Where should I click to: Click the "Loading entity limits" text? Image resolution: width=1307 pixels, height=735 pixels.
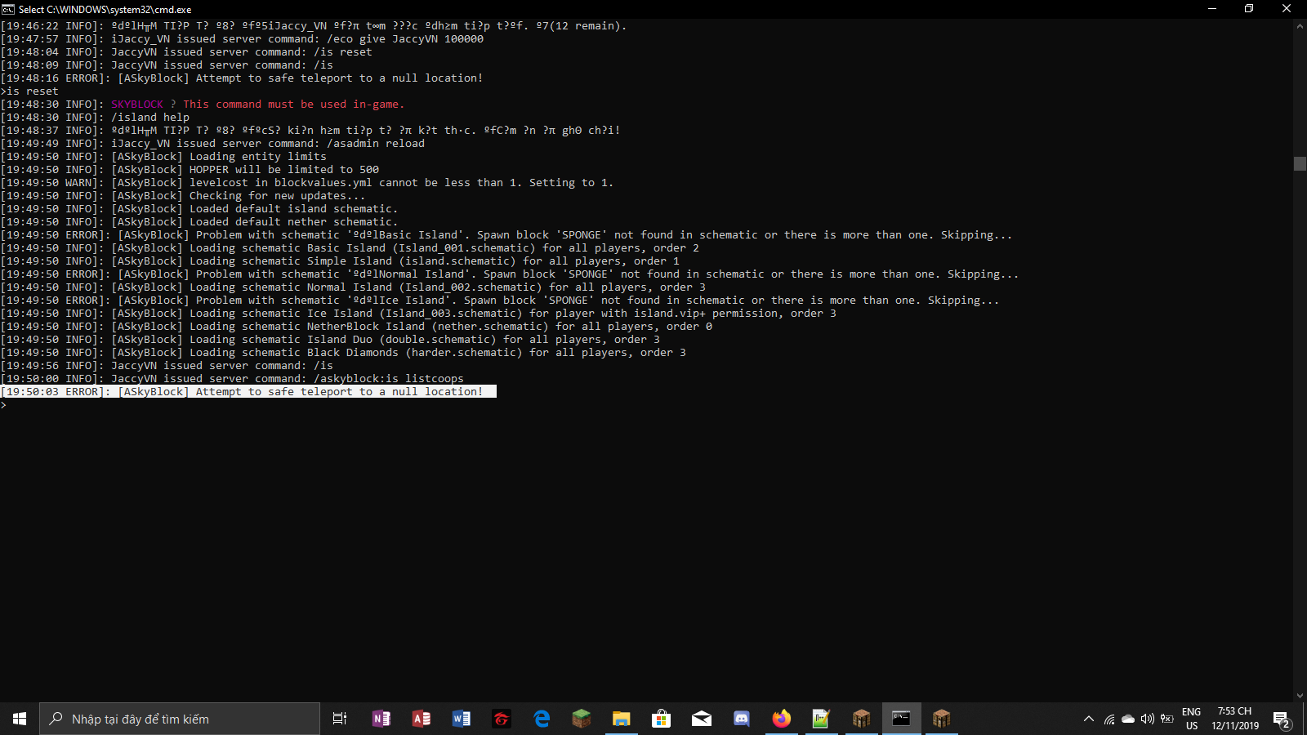(x=258, y=157)
